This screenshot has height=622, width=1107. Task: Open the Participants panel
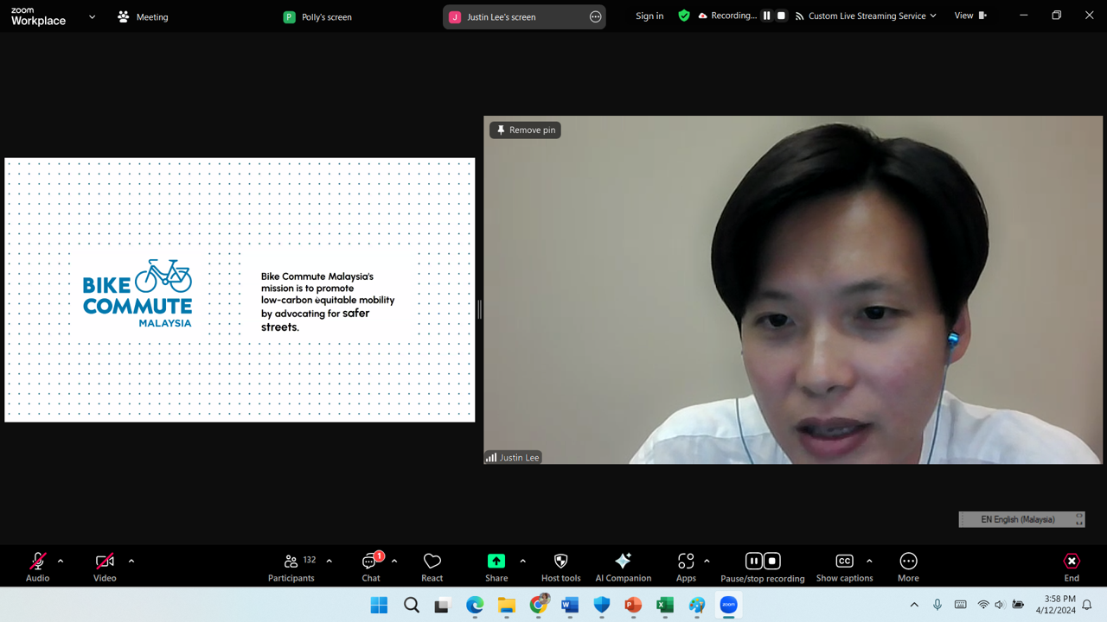291,567
